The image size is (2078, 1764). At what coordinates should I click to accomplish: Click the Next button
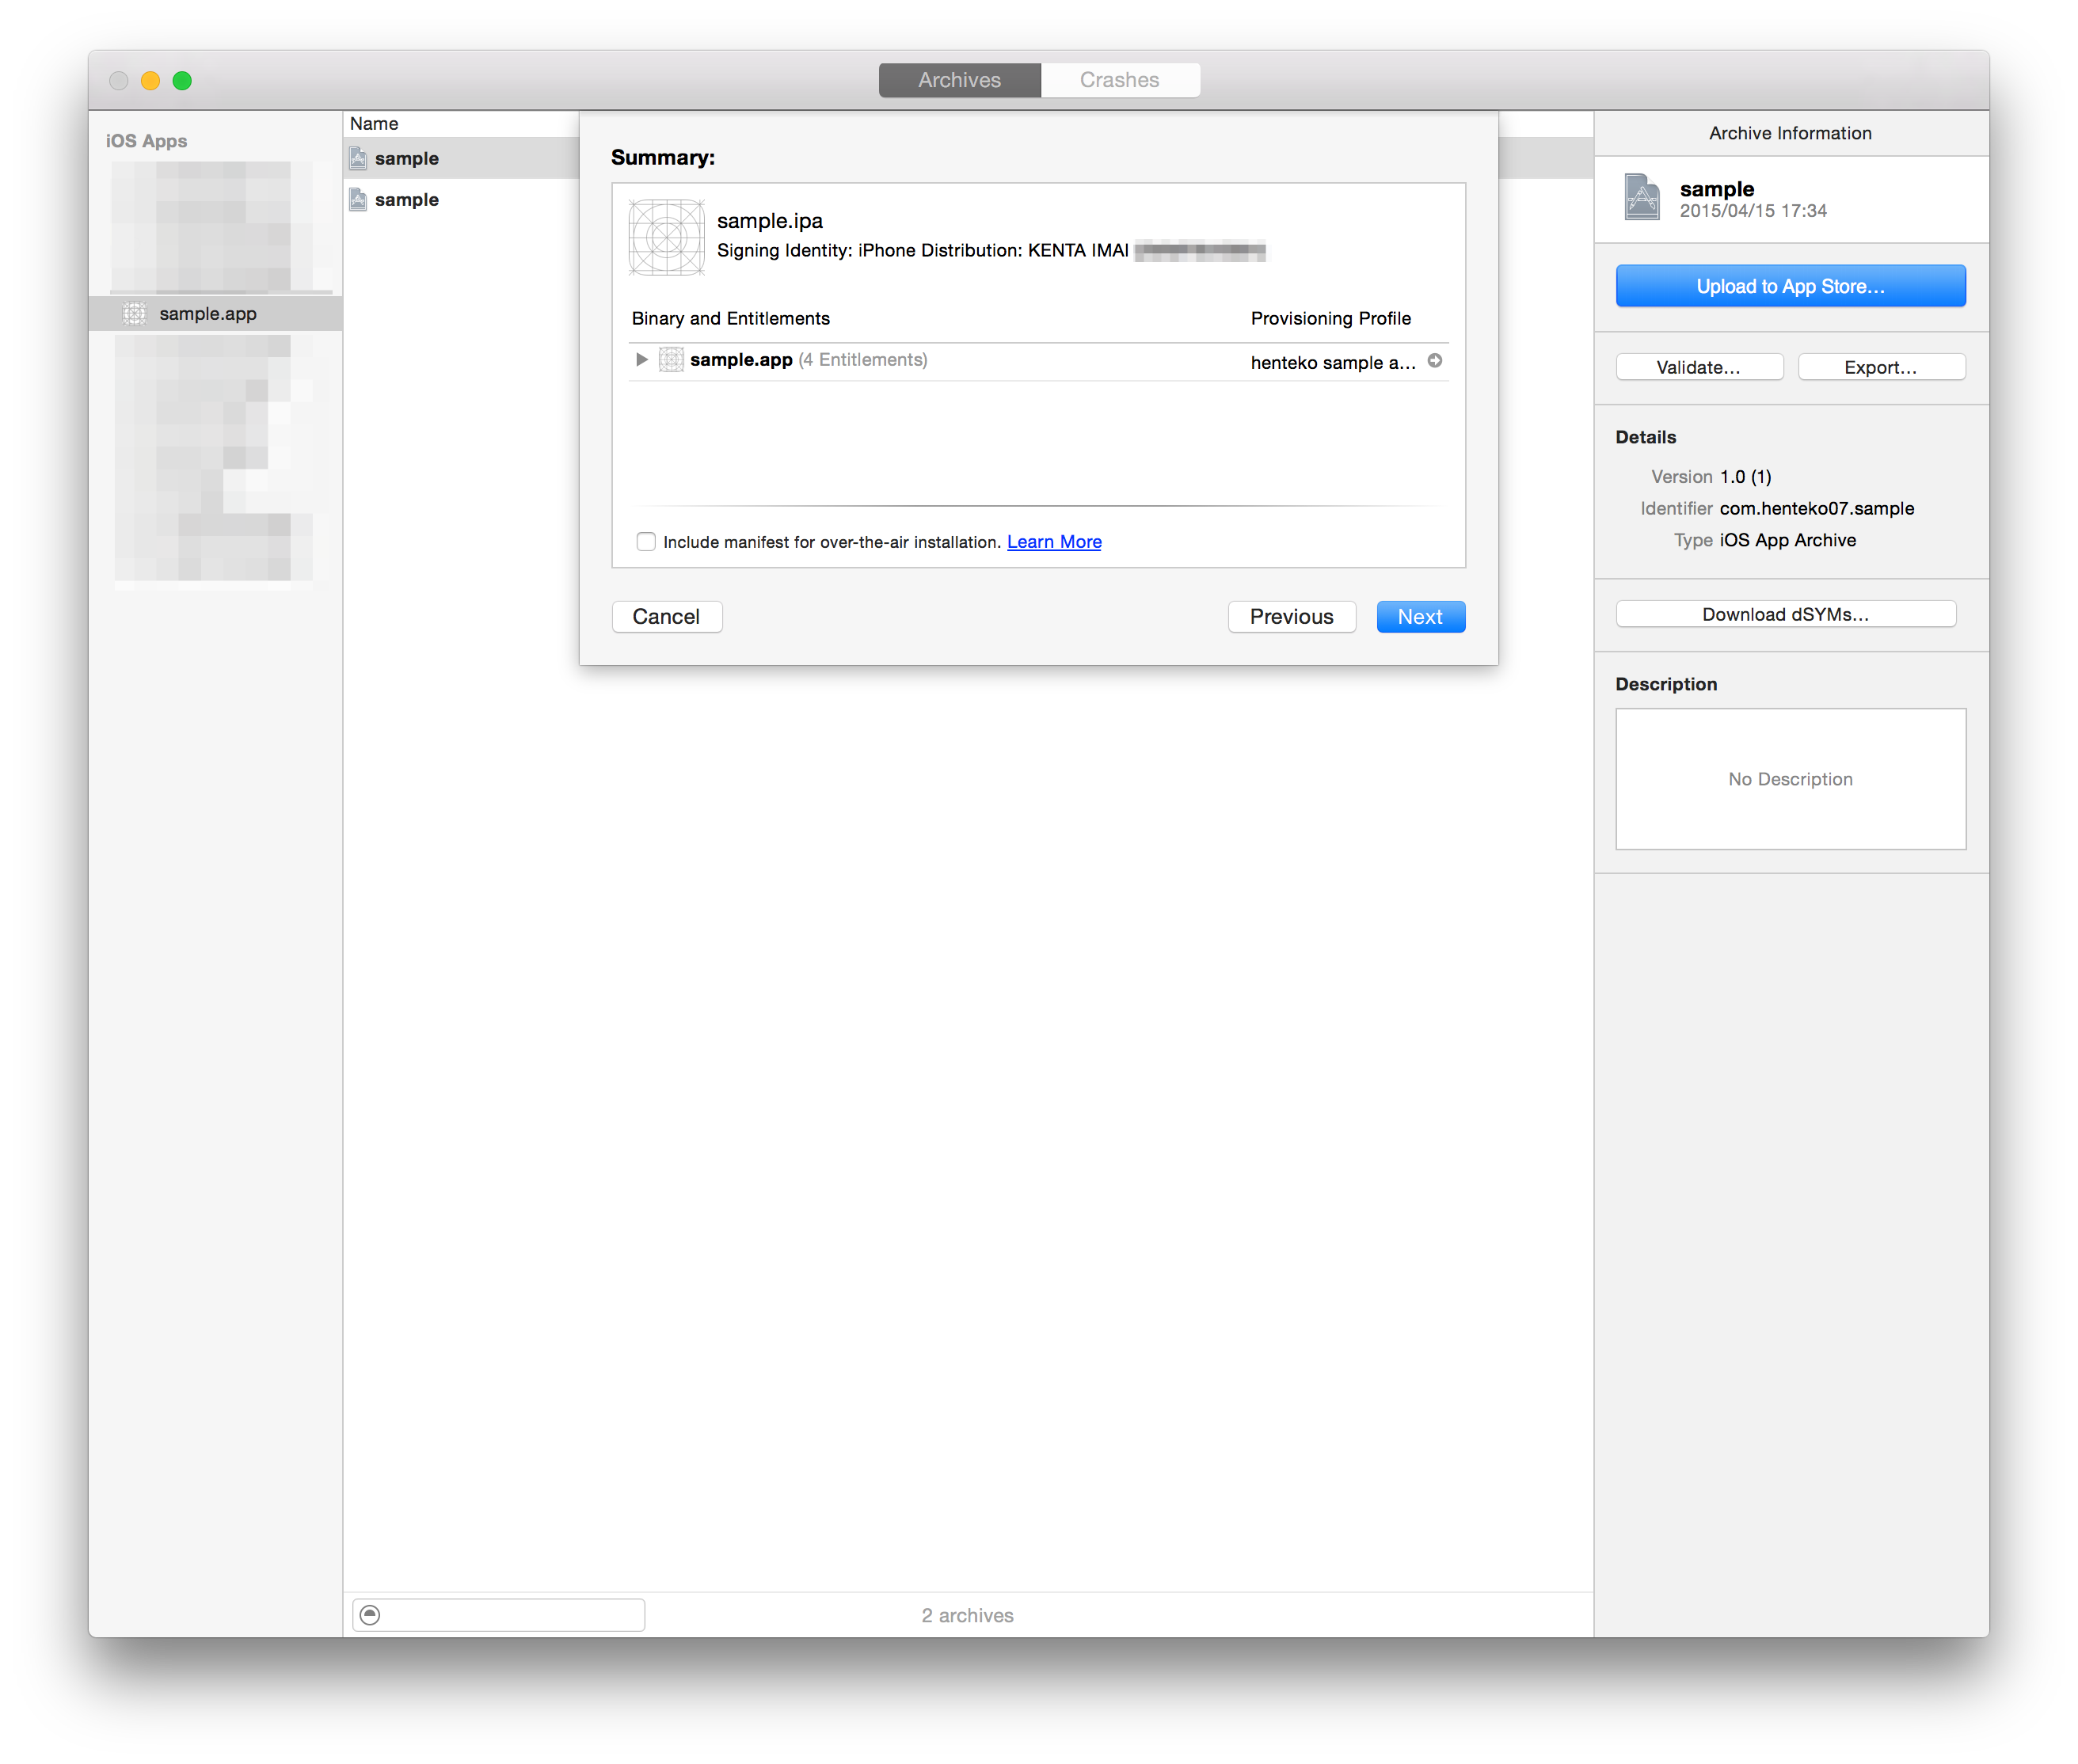(x=1420, y=616)
